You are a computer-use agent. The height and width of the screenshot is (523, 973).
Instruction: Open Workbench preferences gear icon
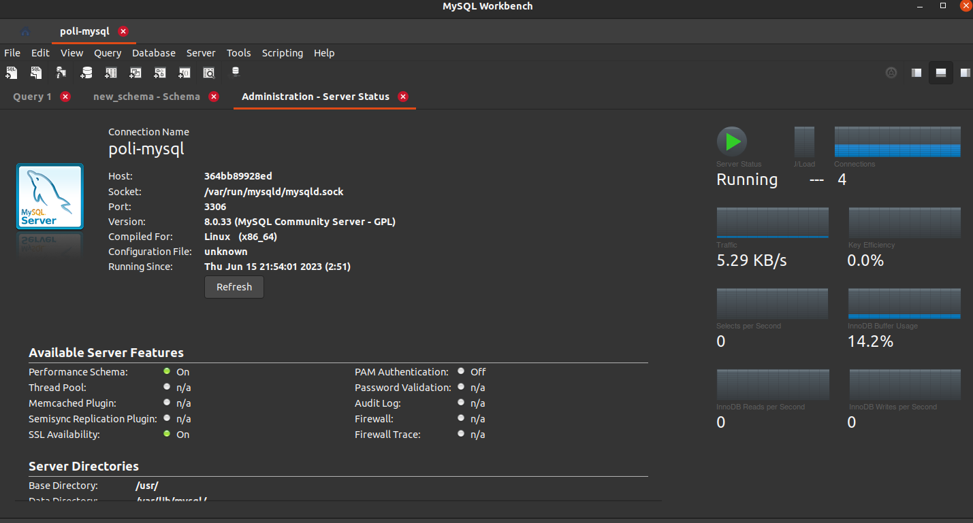pos(891,73)
